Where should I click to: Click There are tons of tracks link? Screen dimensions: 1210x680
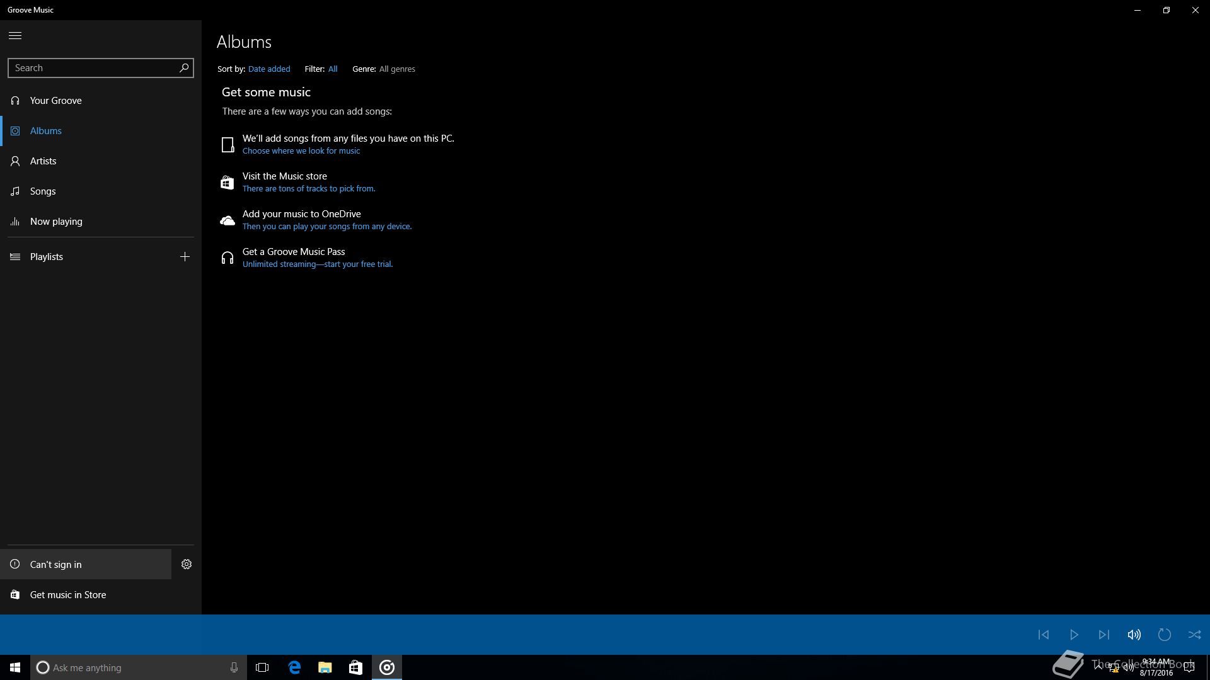309,189
